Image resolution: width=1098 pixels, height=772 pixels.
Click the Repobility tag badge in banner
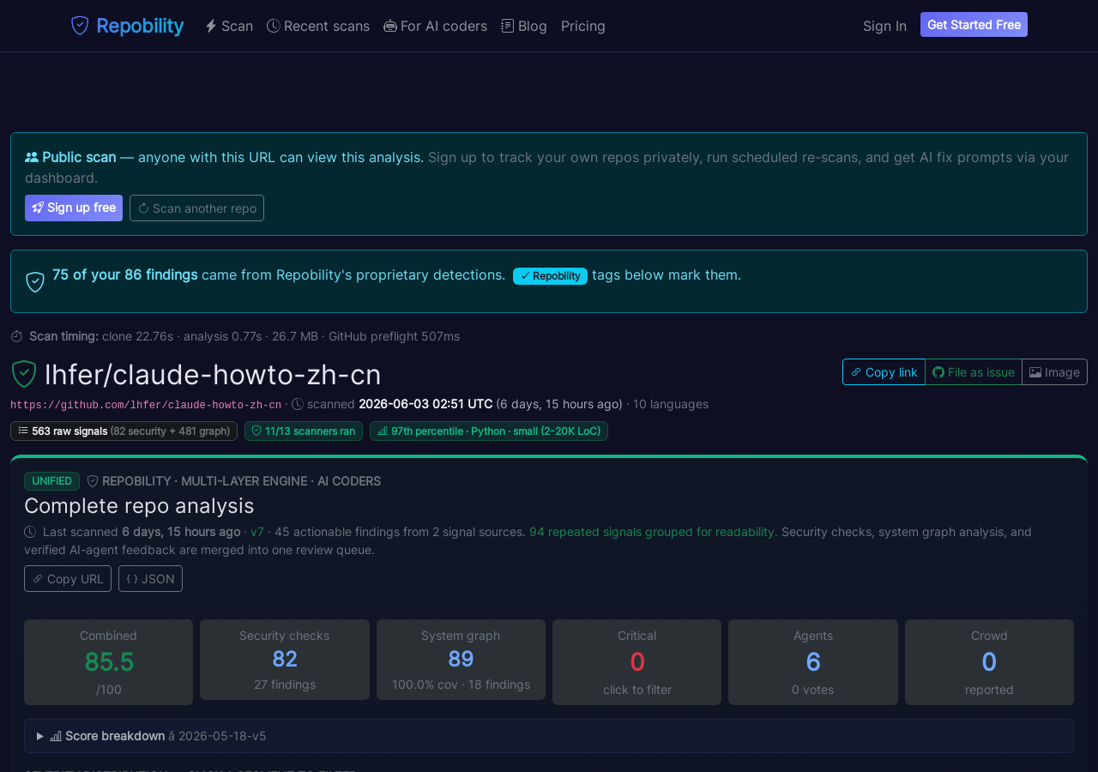[x=550, y=276]
